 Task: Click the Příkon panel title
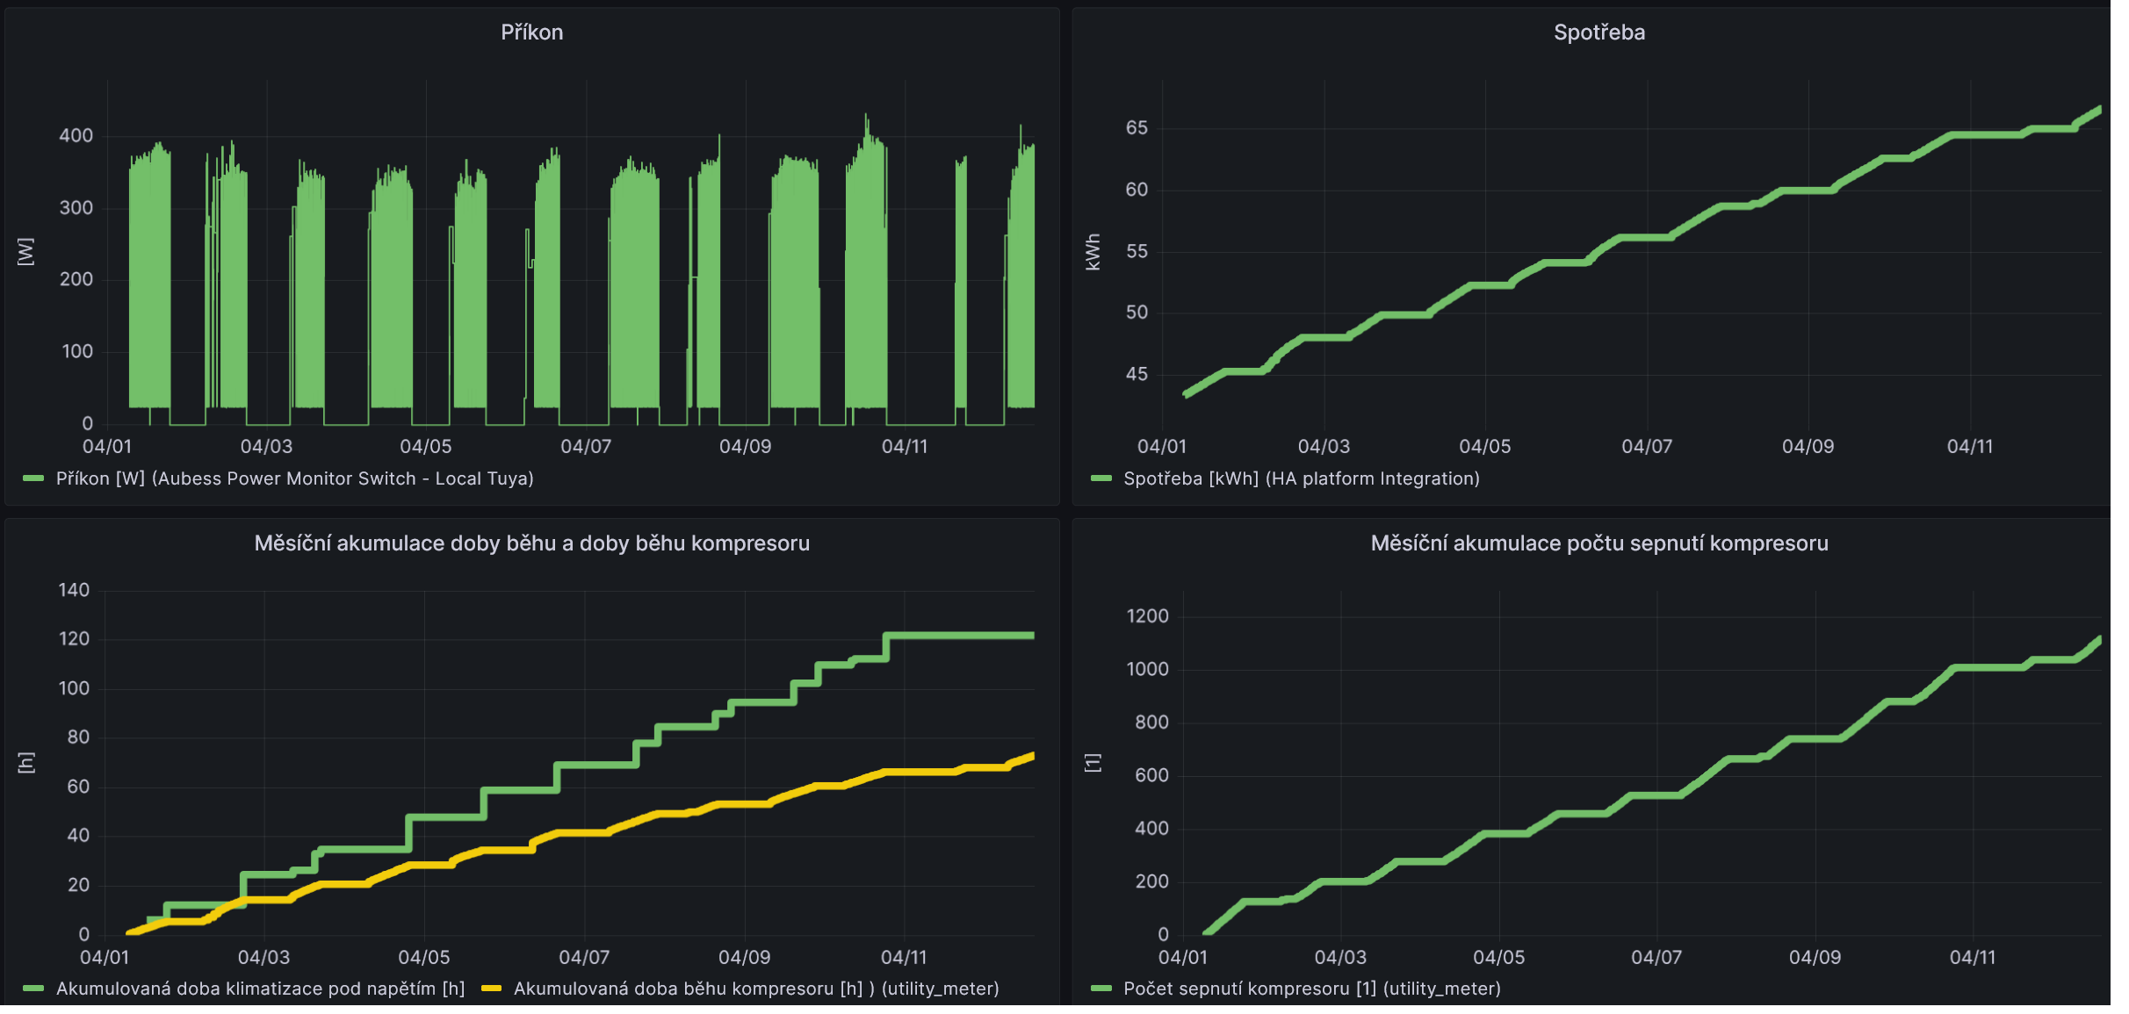[x=531, y=32]
